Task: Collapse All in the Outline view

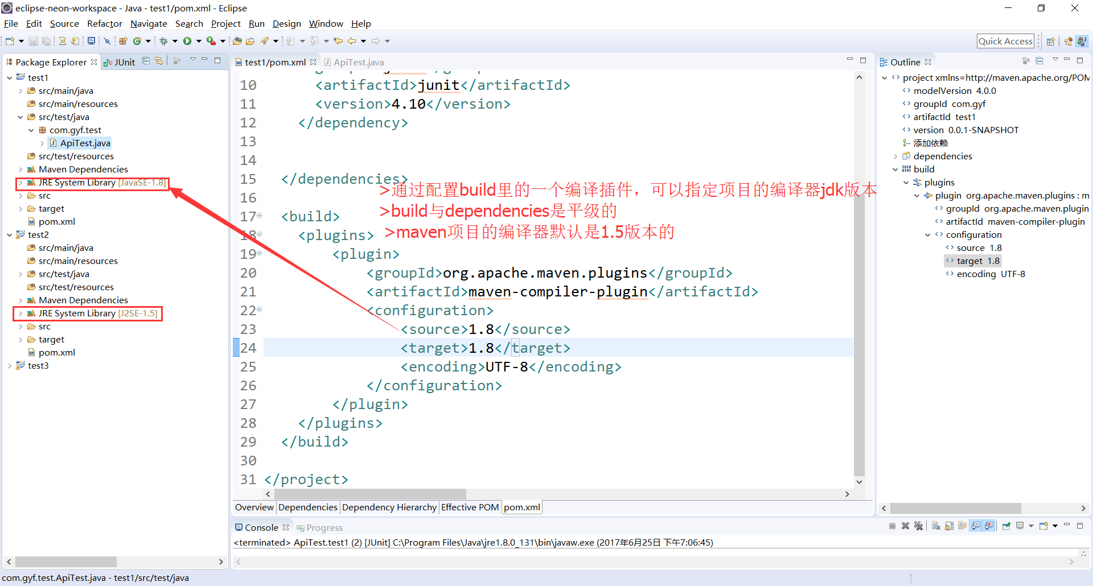Action: pos(1039,61)
